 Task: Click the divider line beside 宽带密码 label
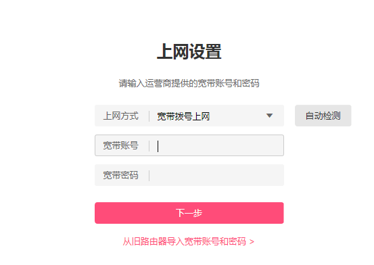point(149,176)
